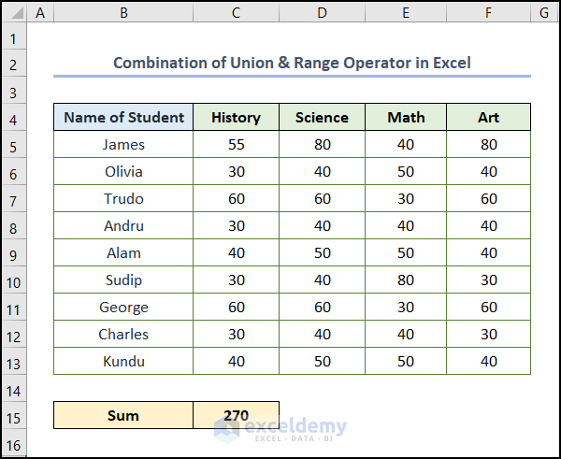
Task: Select the cell containing Olivia
Action: point(123,172)
